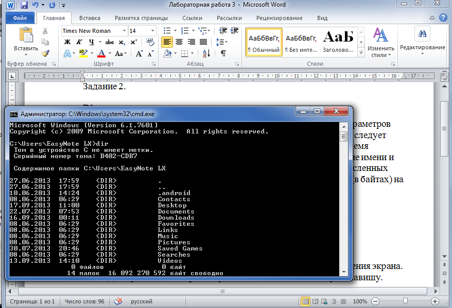
Task: Apply yellow text highlight color
Action: coord(83,53)
